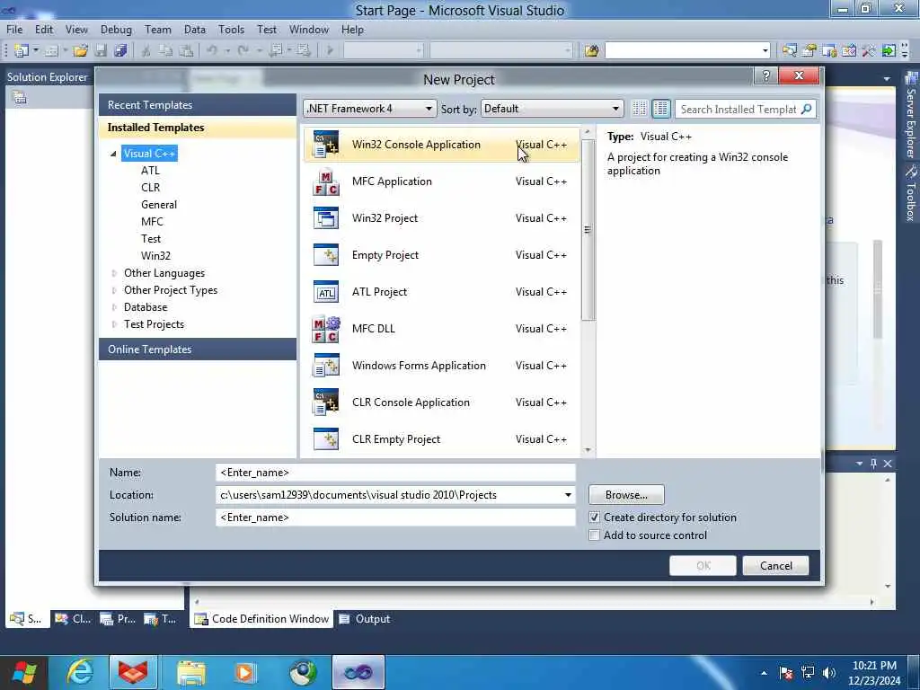Image resolution: width=920 pixels, height=690 pixels.
Task: Check Add to source control
Action: point(595,535)
